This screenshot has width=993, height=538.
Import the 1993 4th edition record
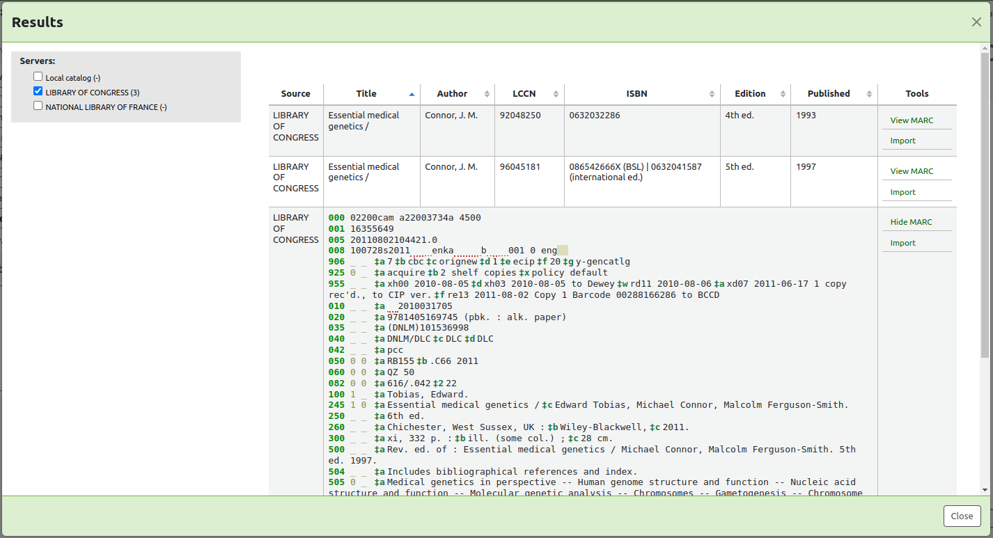pyautogui.click(x=902, y=141)
